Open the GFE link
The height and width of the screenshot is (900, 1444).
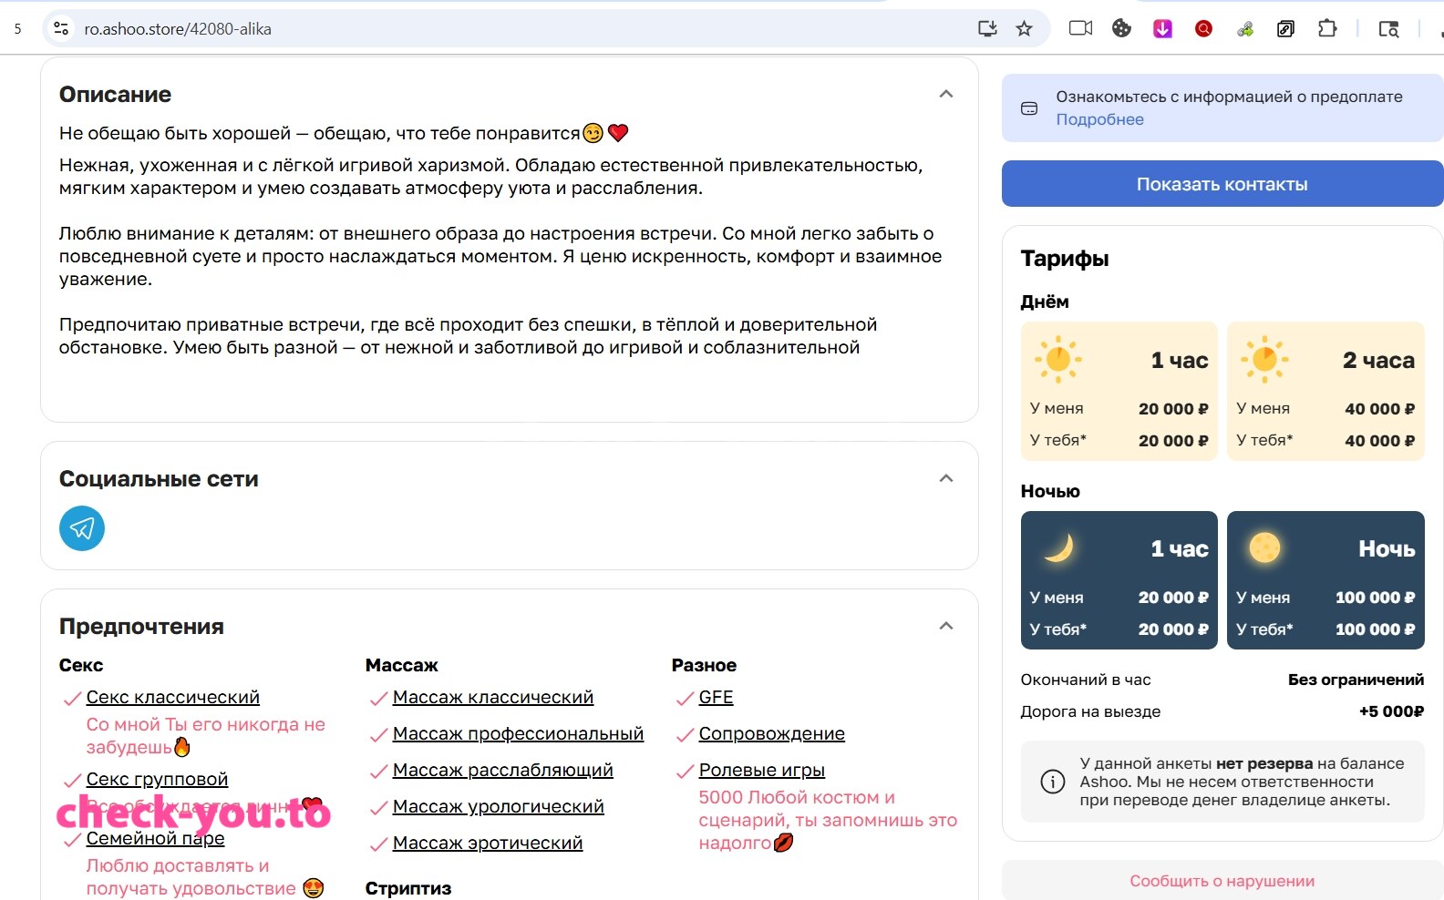716,697
